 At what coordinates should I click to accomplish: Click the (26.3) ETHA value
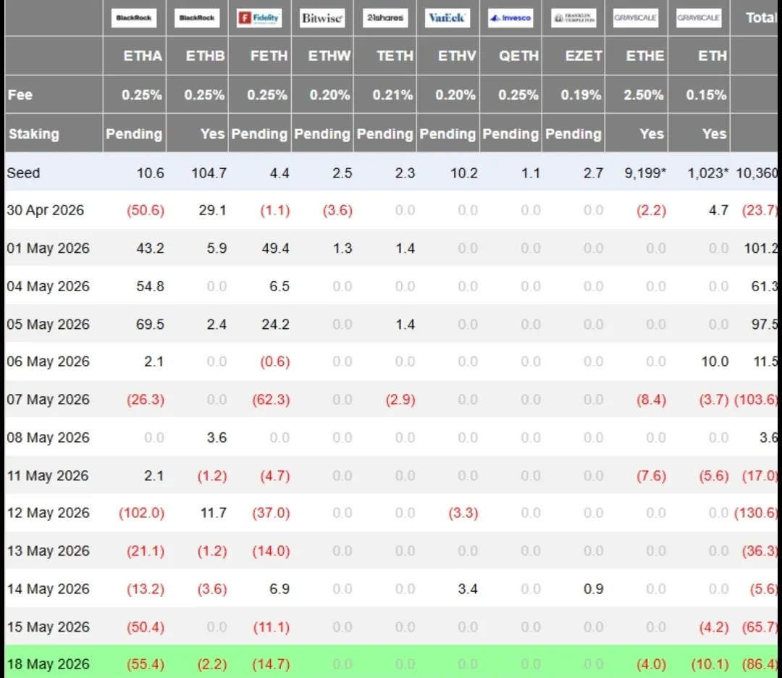145,400
